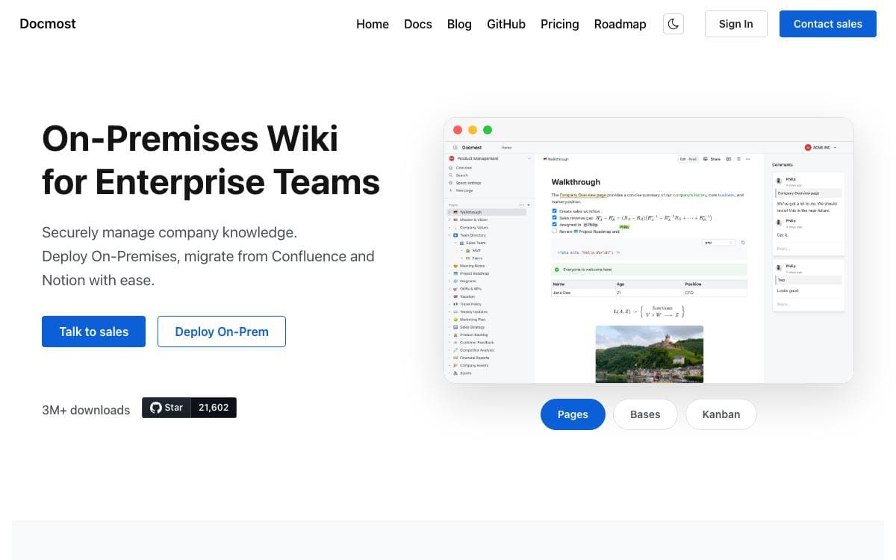
Task: Click the sidebar toggle icon beside Docmost in preview
Action: [455, 148]
